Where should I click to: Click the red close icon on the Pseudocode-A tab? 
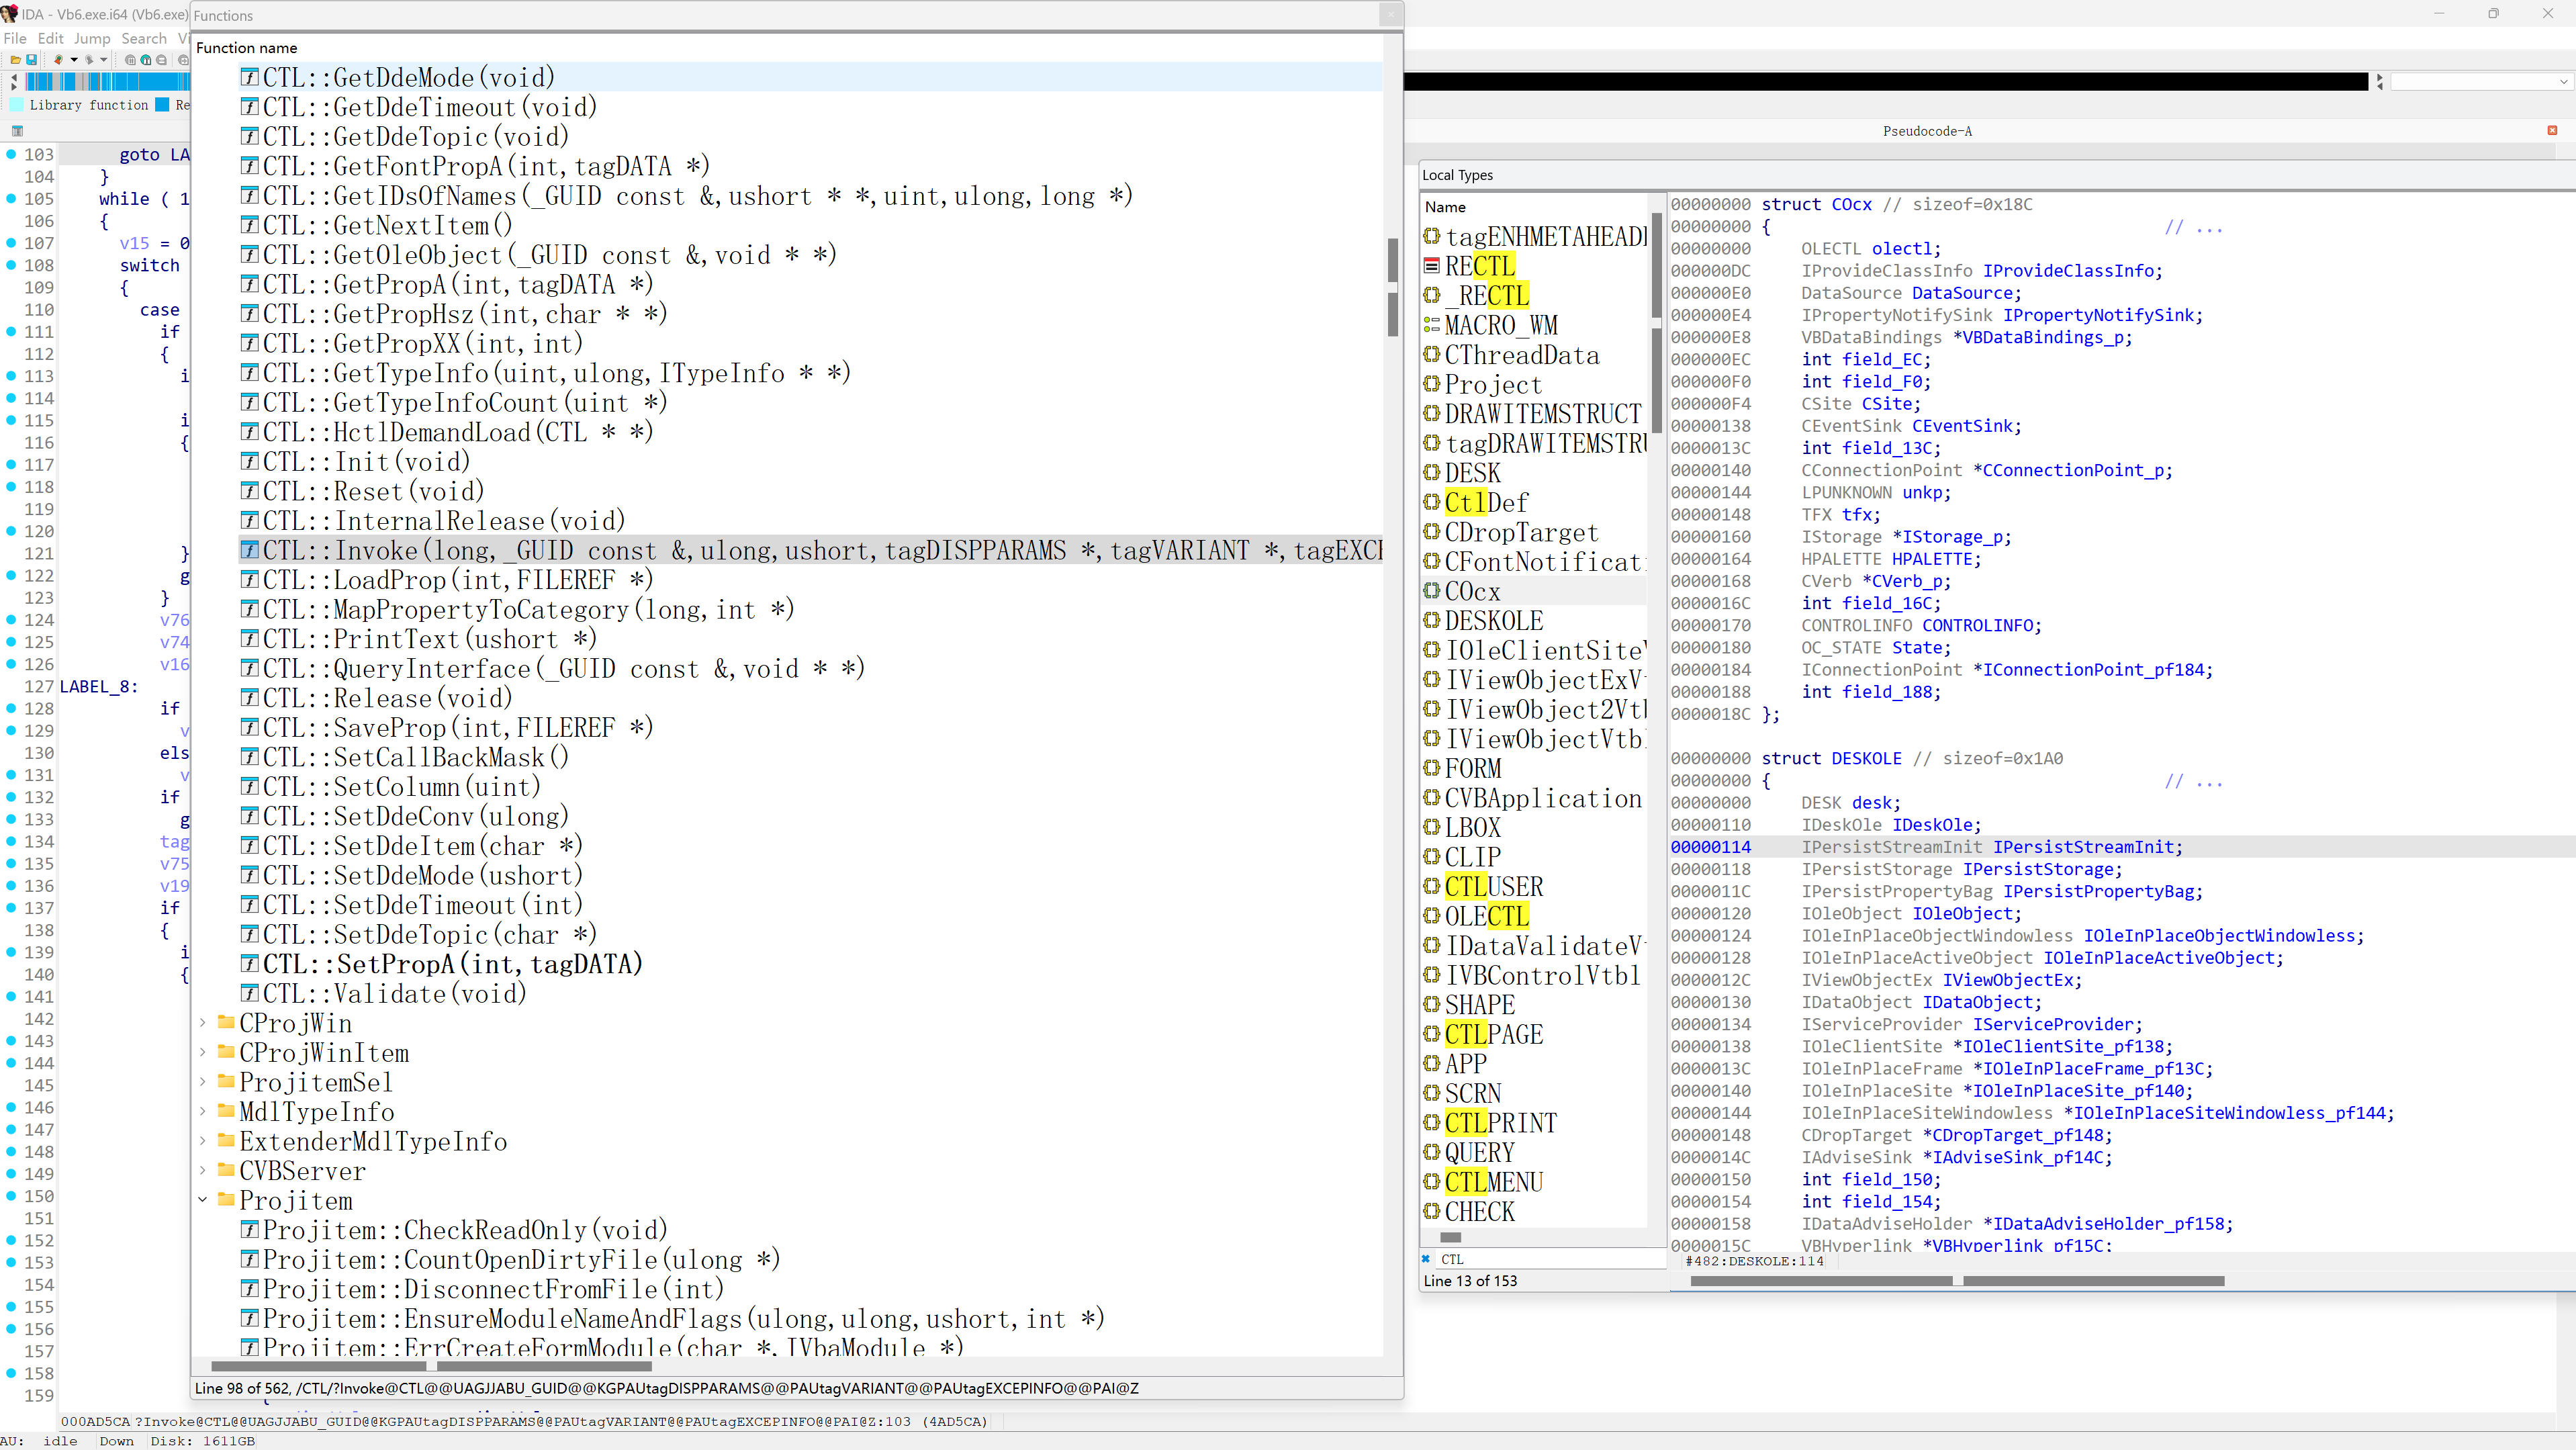[2552, 131]
